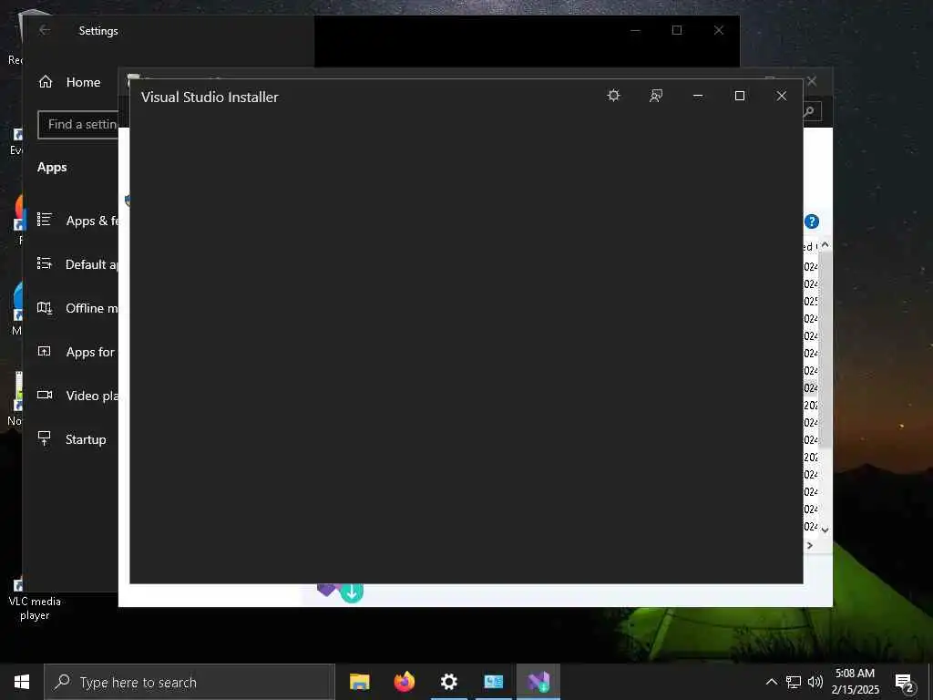Switch to Control Panel on taskbar
Image resolution: width=933 pixels, height=700 pixels.
coord(493,682)
